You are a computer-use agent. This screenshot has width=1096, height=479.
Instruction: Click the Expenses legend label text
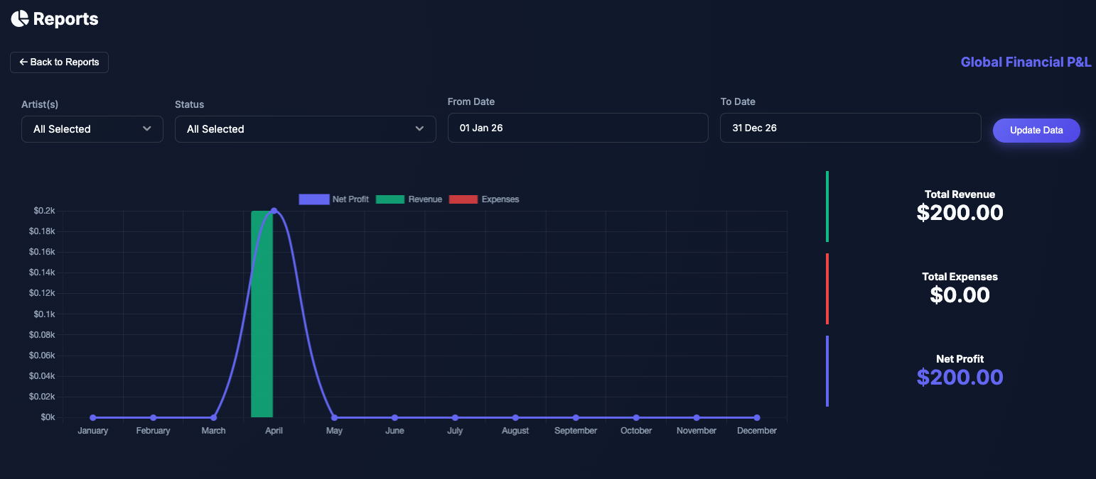pyautogui.click(x=500, y=199)
